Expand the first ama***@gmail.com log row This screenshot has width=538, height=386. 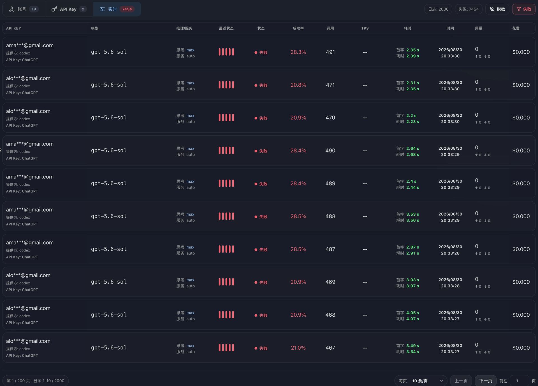click(269, 52)
